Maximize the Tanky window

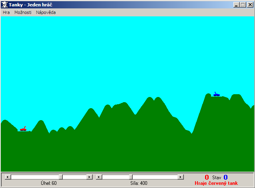tap(243, 5)
